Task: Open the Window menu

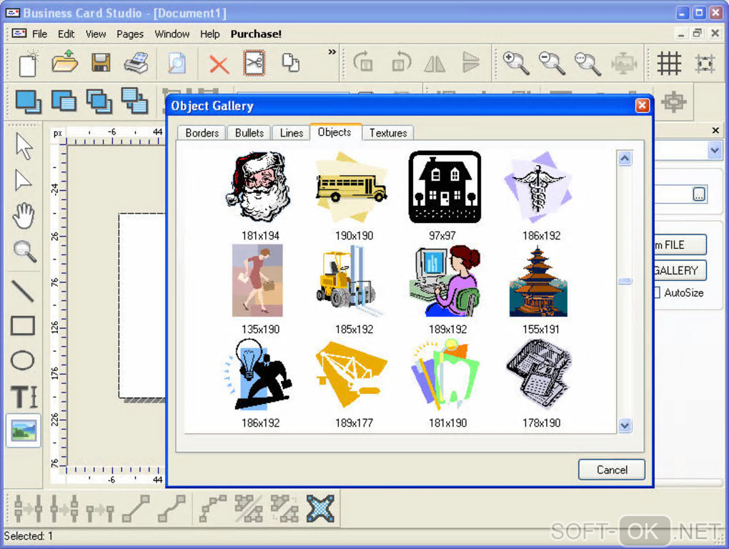Action: coord(172,34)
